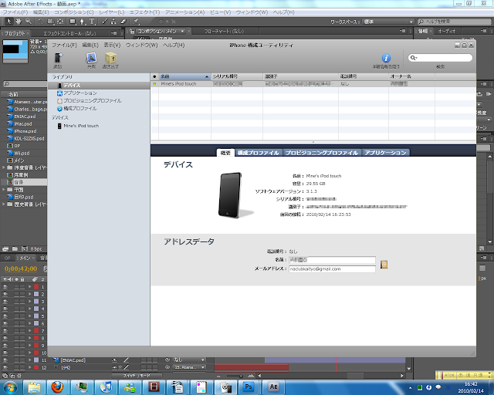Select the Type (T) tool in After Effects
Screen dimensions: 494x395
[92, 22]
